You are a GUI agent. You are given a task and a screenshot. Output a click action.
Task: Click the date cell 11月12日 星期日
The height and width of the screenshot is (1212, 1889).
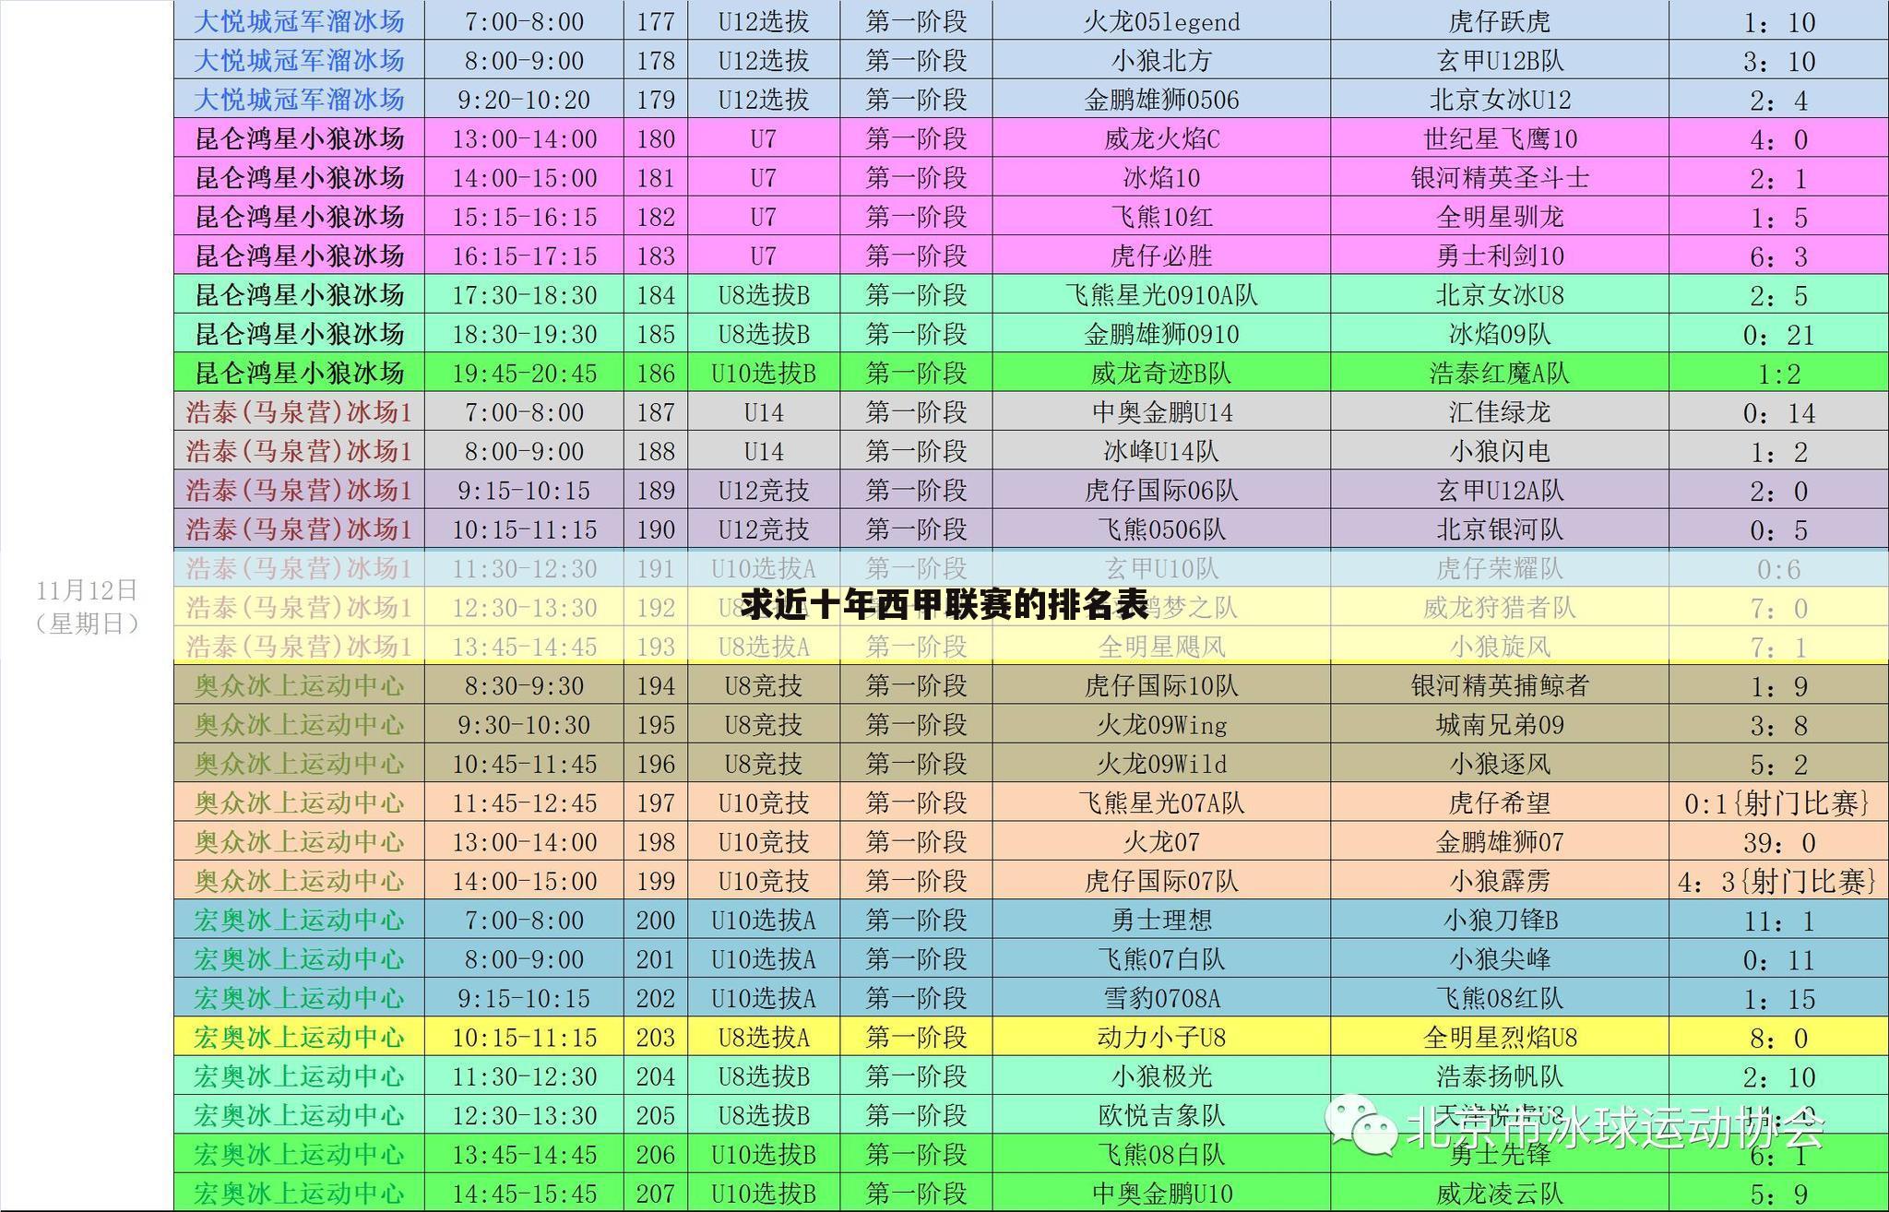point(87,606)
